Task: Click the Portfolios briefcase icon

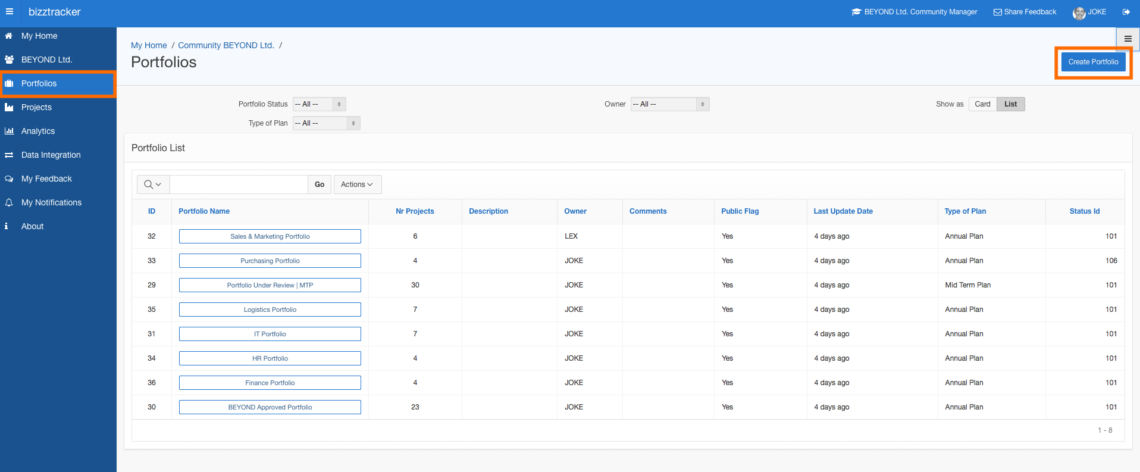Action: click(x=9, y=83)
